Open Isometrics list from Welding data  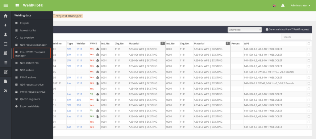(28, 30)
